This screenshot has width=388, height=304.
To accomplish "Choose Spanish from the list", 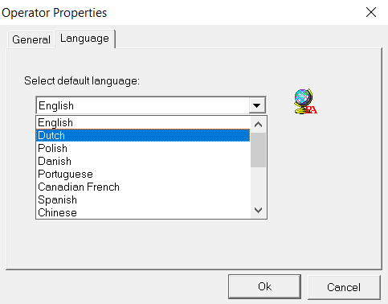I will pos(143,199).
